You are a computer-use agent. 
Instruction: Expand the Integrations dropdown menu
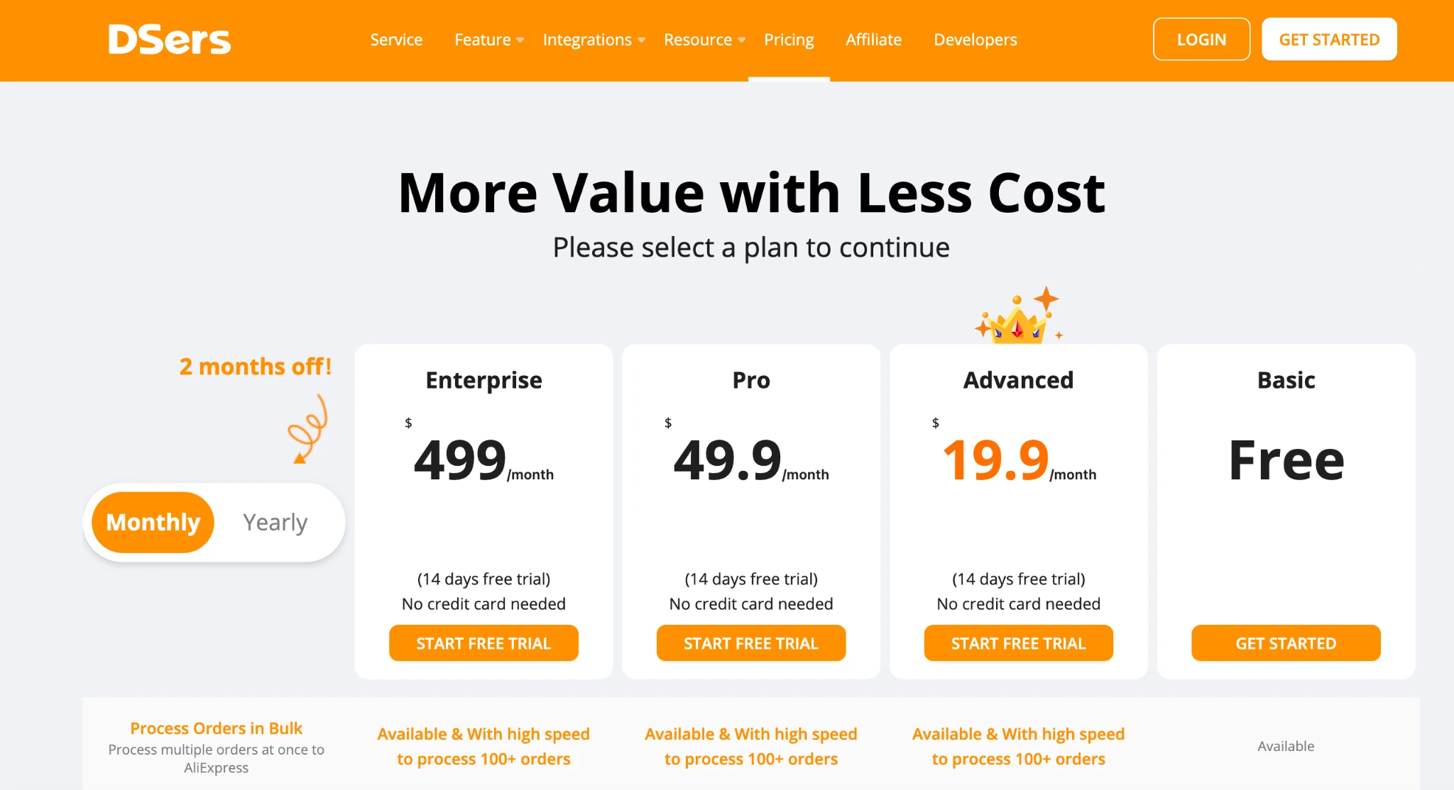(594, 40)
